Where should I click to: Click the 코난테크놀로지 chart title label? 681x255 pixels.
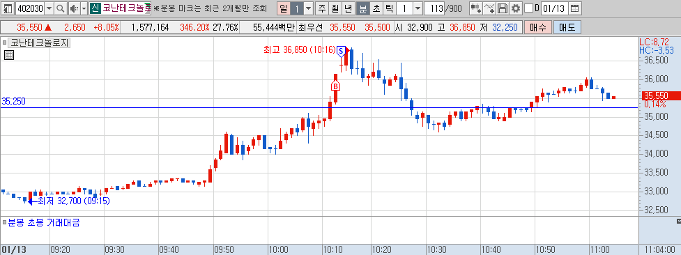[x=40, y=42]
